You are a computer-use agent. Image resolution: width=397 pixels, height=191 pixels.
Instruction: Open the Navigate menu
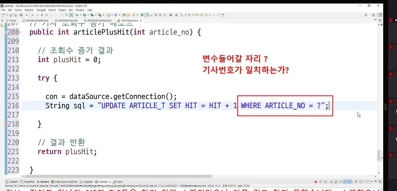[41, 10]
